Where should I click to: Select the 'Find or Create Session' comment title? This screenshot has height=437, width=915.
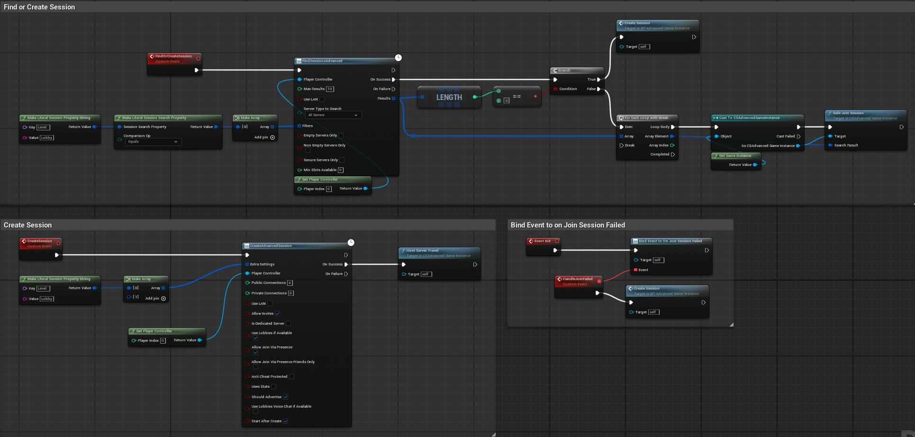[39, 7]
